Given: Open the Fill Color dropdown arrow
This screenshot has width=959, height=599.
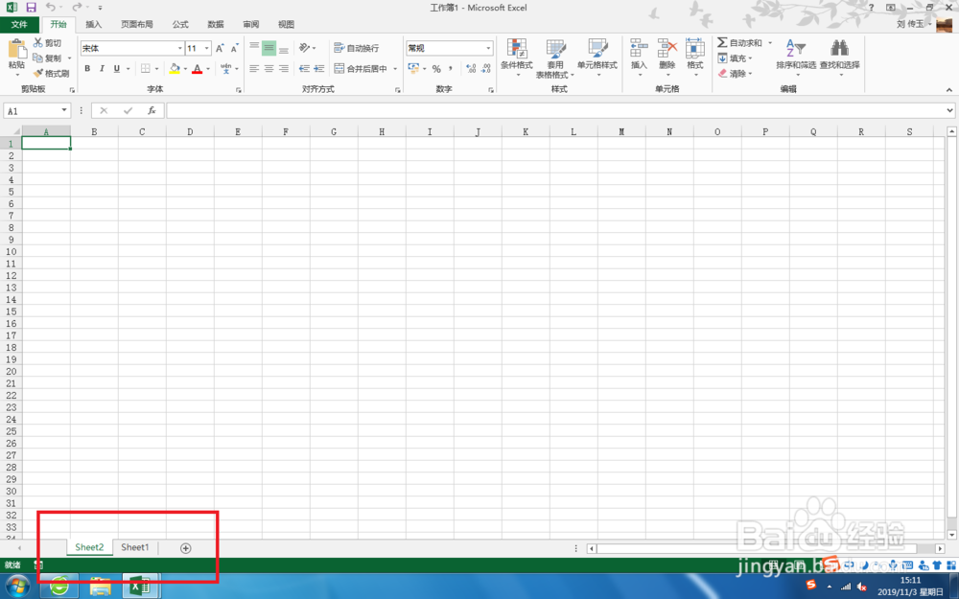Looking at the screenshot, I should [x=185, y=68].
